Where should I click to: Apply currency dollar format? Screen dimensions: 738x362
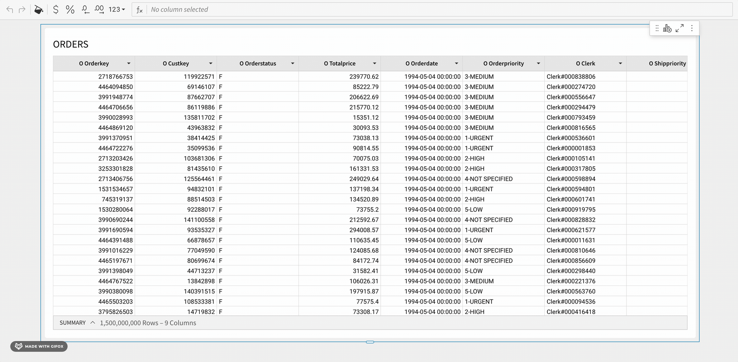(56, 10)
